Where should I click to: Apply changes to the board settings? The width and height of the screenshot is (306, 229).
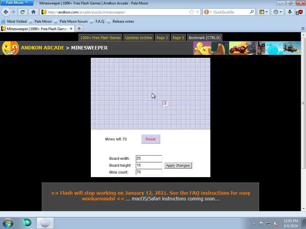pyautogui.click(x=178, y=165)
